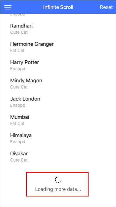Click Enappd subtitle under Jack London
Image resolution: width=116 pixels, height=207 pixels.
[18, 105]
